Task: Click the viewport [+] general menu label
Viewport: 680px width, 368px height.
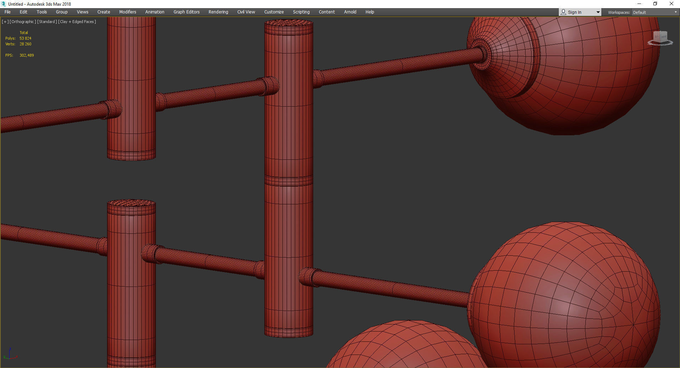Action: [5, 22]
